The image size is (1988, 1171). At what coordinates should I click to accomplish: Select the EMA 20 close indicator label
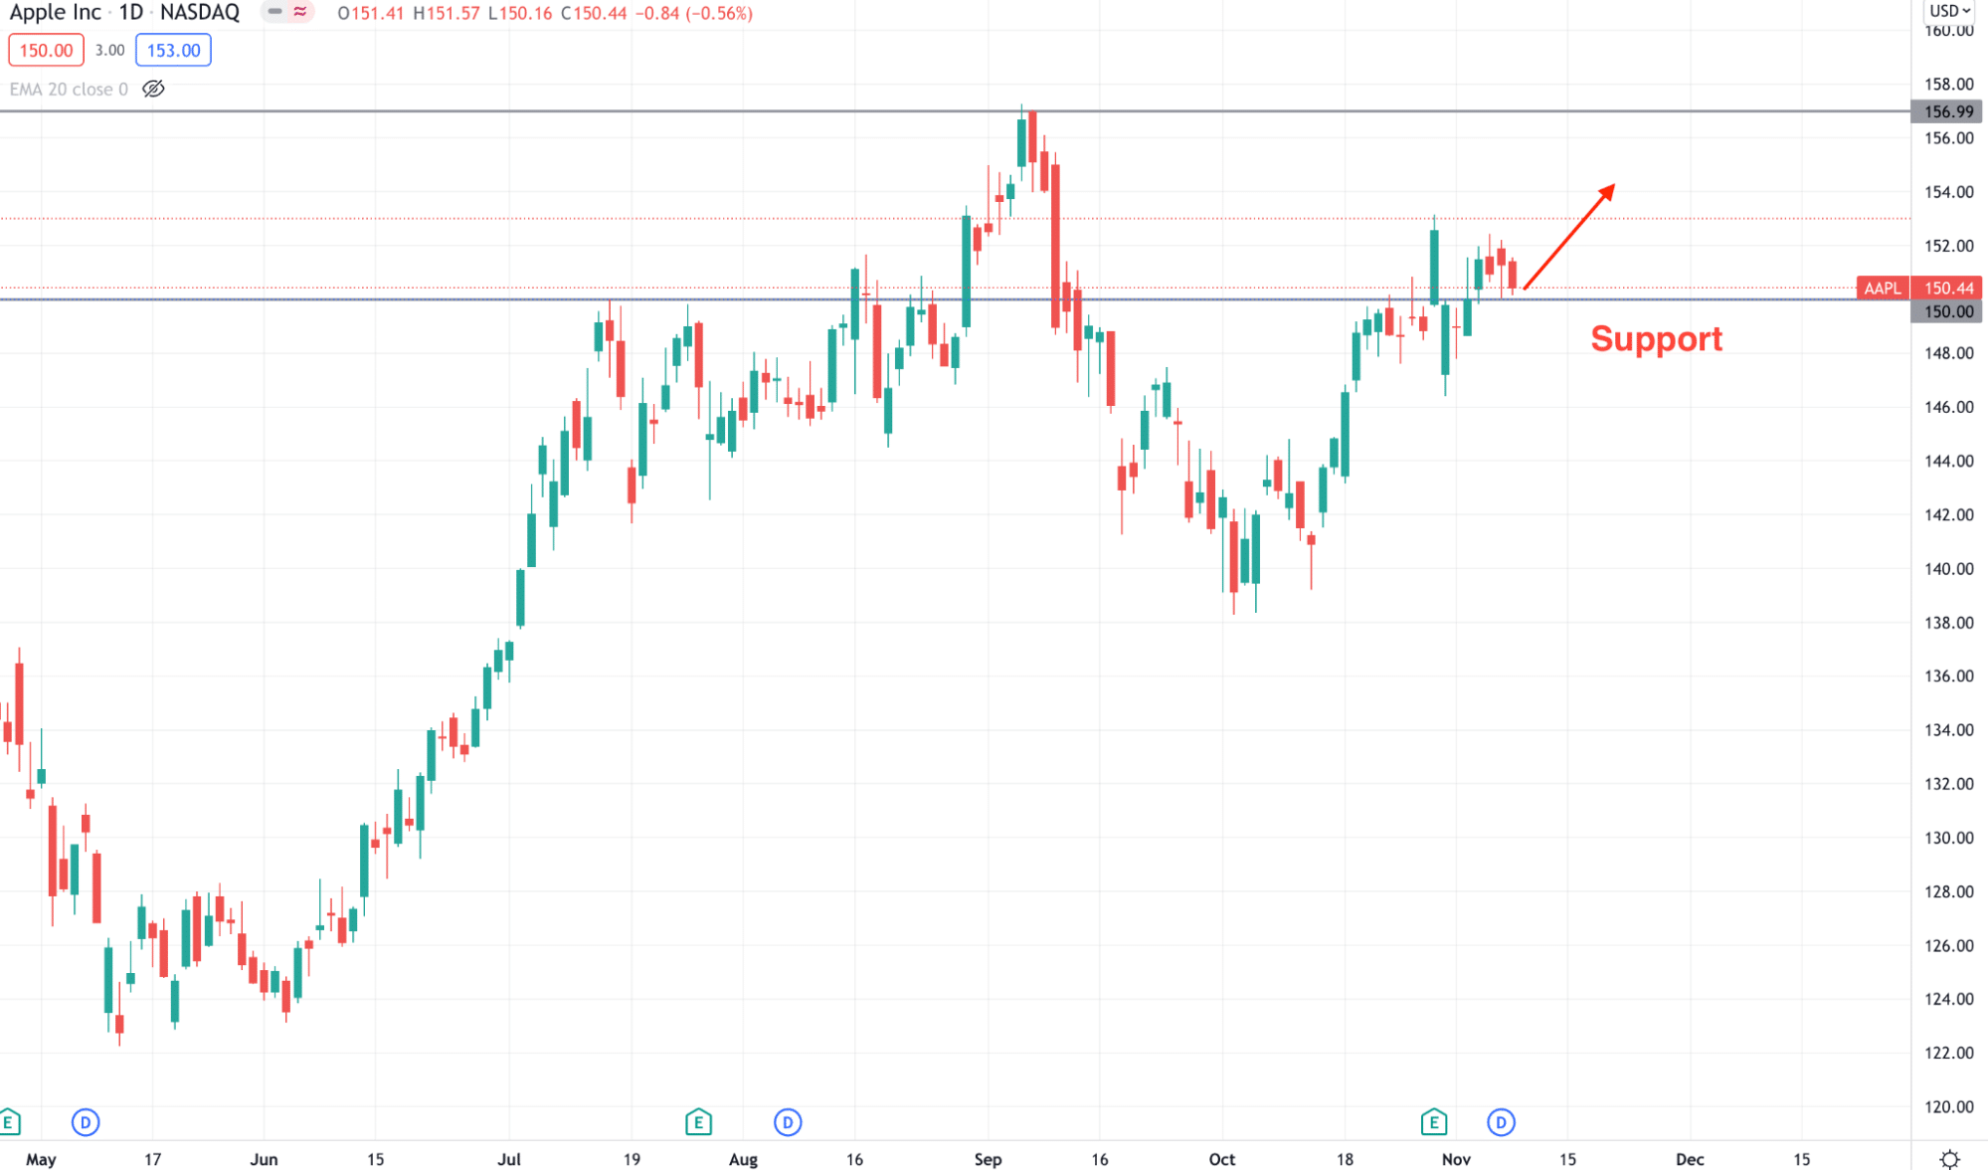(69, 90)
